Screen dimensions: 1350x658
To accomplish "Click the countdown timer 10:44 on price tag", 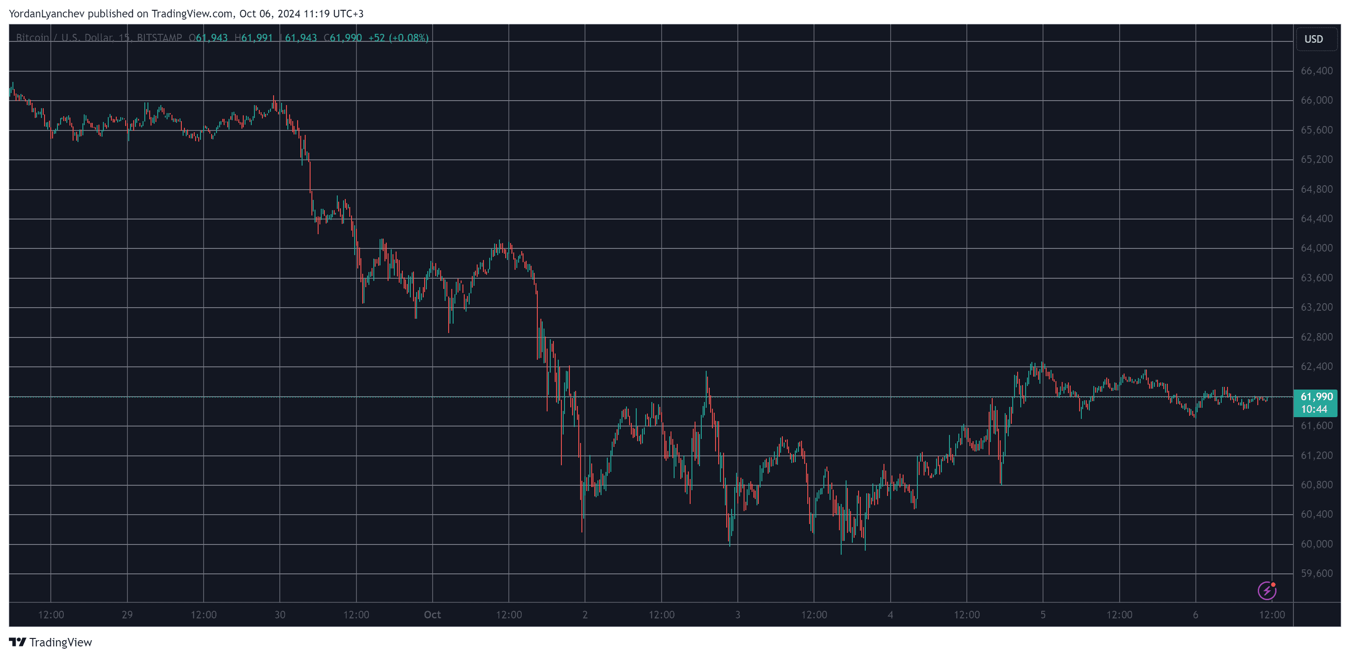I will click(x=1314, y=409).
